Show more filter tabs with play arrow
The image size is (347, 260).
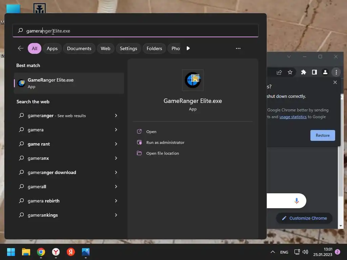[x=188, y=48]
